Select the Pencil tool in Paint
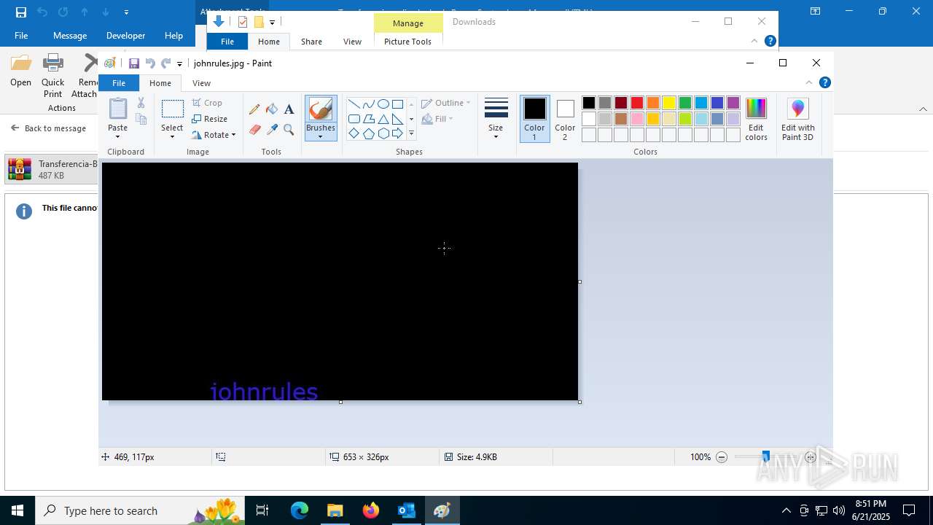 coord(254,109)
